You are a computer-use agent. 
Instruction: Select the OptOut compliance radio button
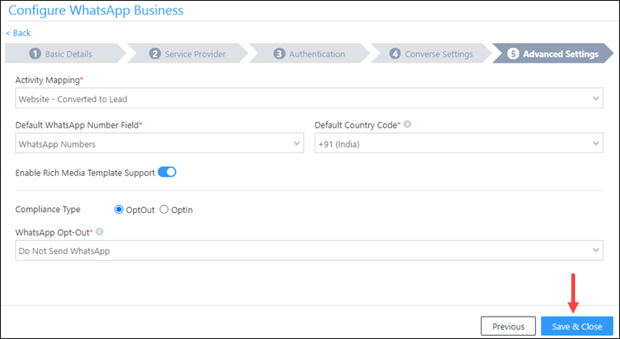118,210
